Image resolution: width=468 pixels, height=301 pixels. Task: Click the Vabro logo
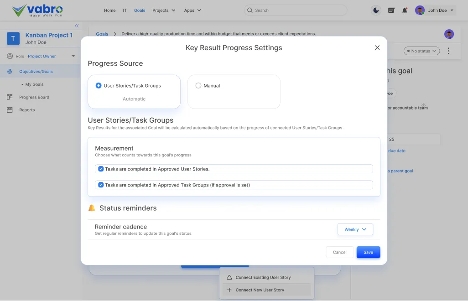[x=37, y=10]
